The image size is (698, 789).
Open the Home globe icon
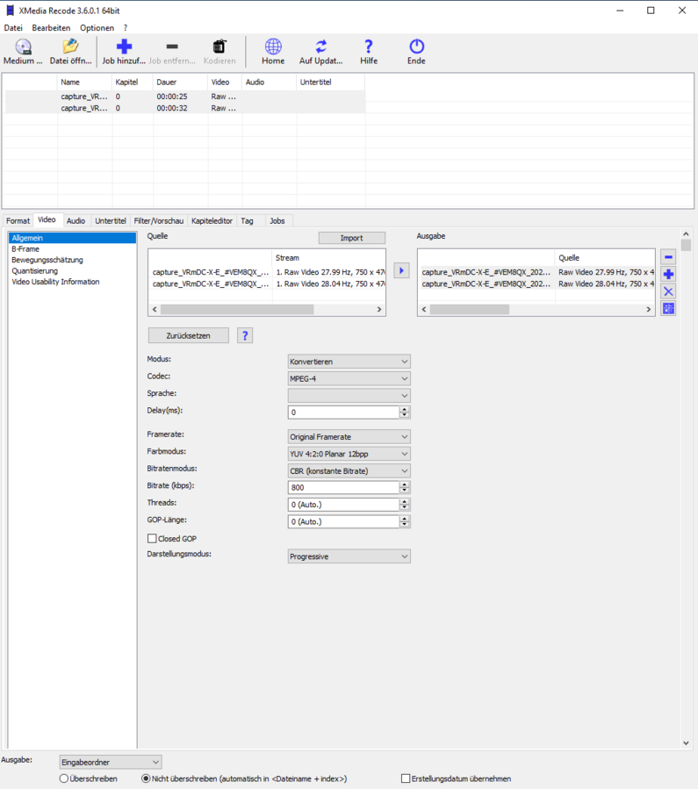(273, 47)
